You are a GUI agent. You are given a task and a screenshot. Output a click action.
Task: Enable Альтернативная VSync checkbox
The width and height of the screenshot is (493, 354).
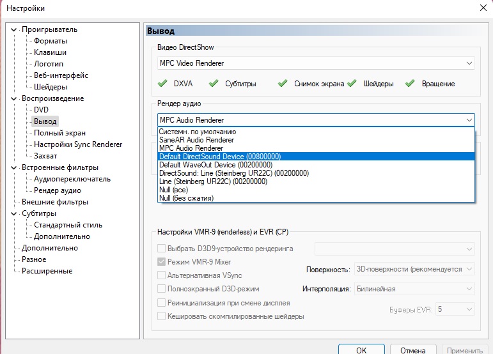coord(162,275)
